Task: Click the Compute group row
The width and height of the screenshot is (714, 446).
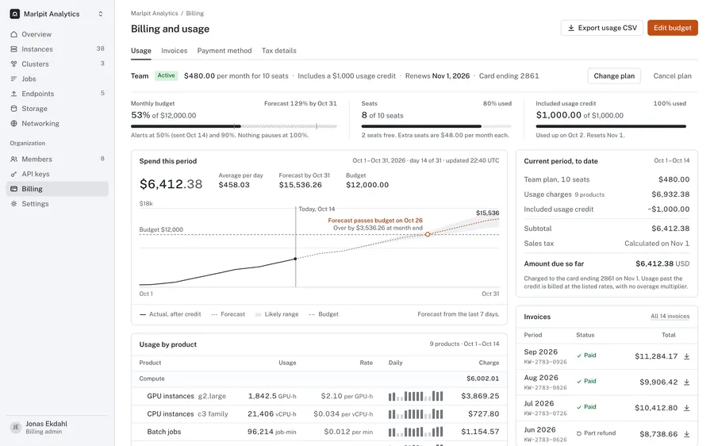Action: [x=319, y=379]
